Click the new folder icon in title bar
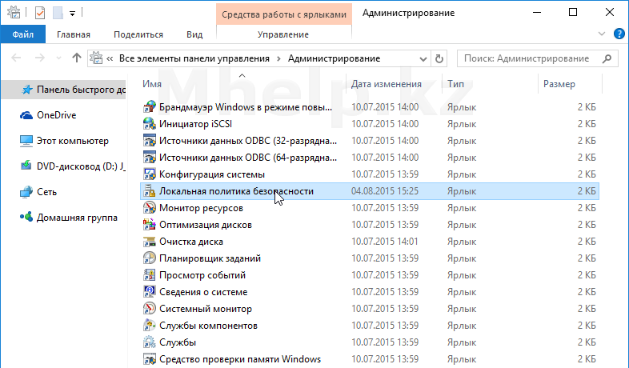Screen dimensions: 629x368 58,14
